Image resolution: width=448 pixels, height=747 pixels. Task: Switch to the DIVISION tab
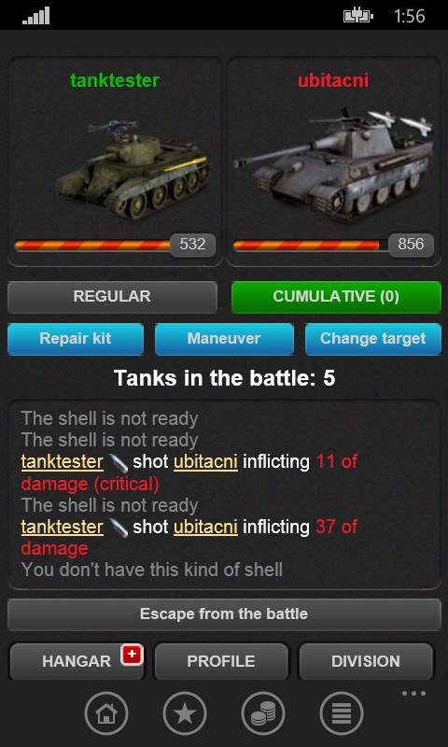[366, 661]
